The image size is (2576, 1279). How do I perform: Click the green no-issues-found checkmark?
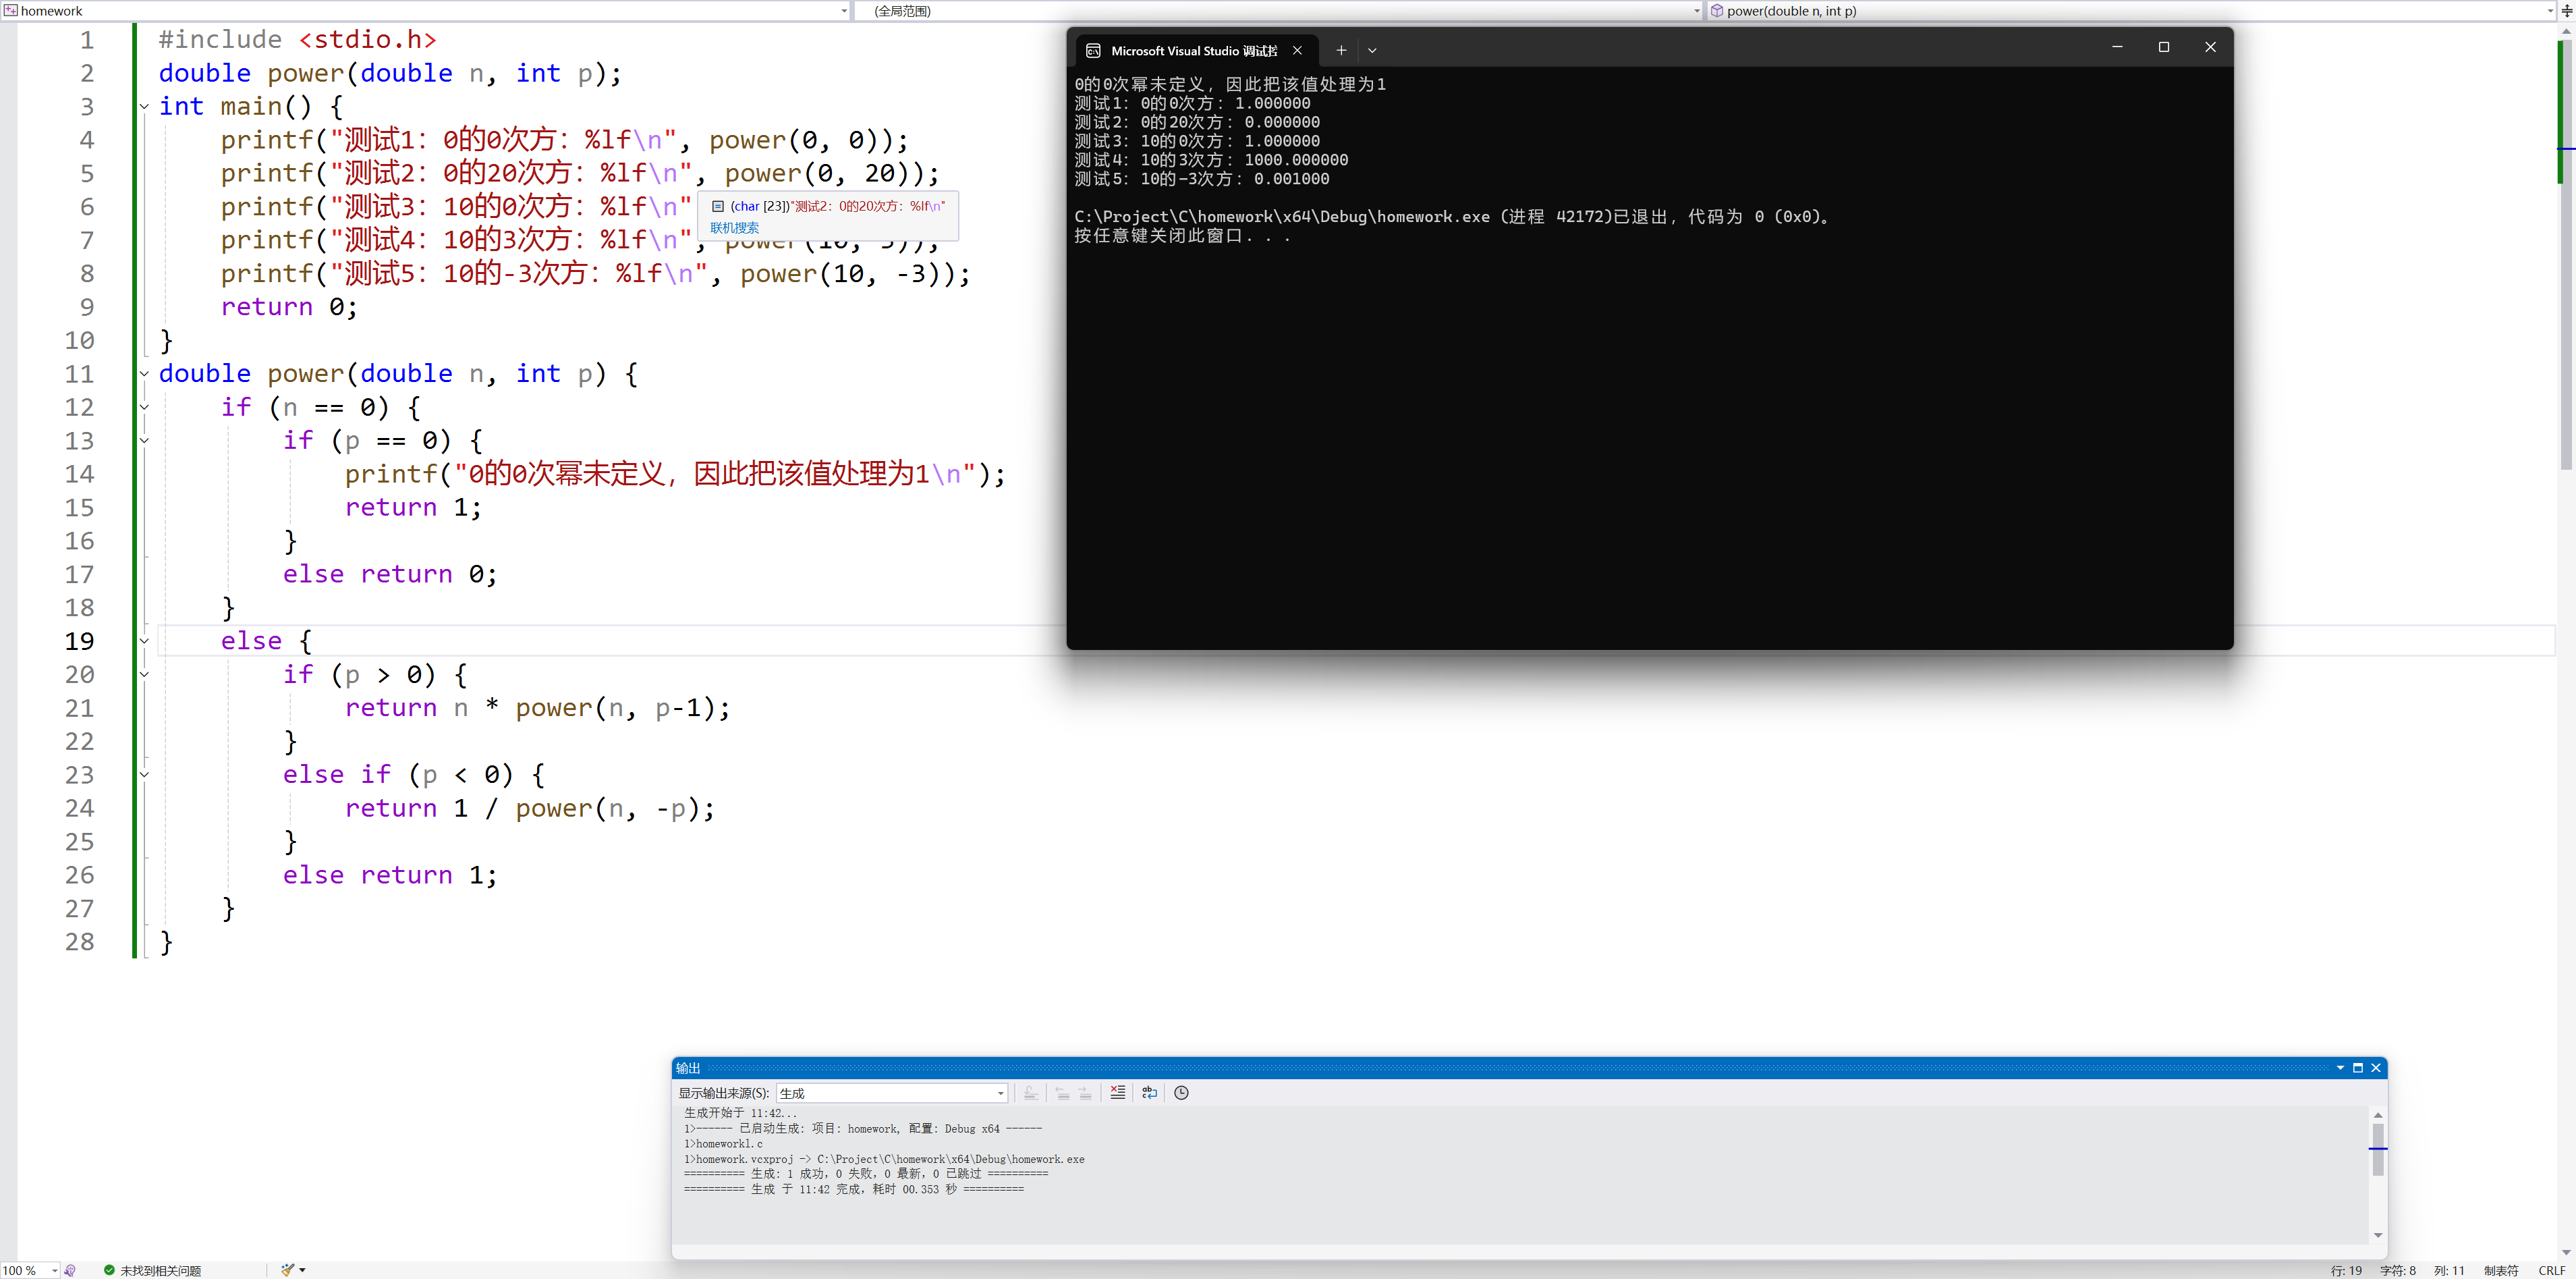(x=109, y=1270)
